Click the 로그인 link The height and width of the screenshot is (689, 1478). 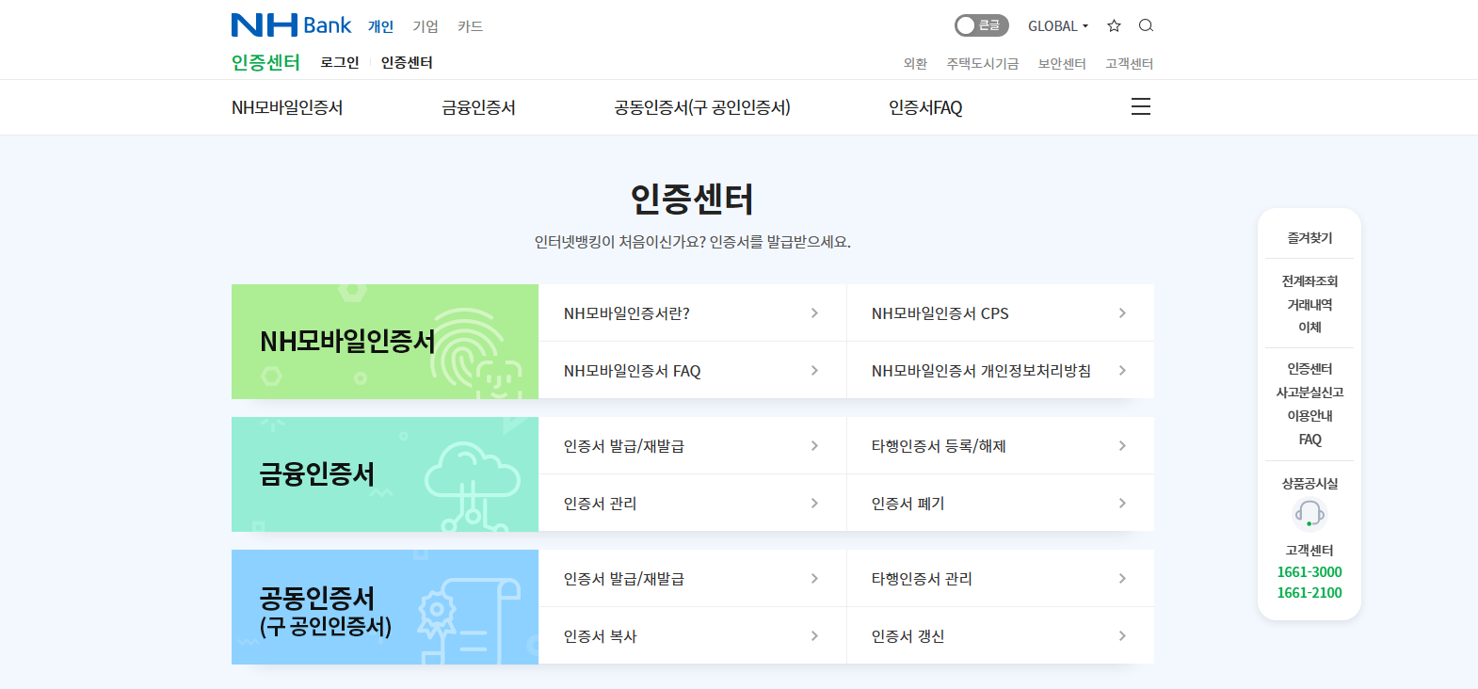click(340, 62)
